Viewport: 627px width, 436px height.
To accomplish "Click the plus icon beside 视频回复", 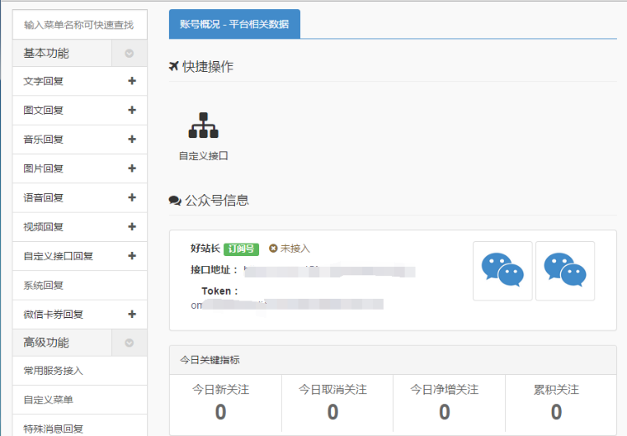I will click(132, 227).
